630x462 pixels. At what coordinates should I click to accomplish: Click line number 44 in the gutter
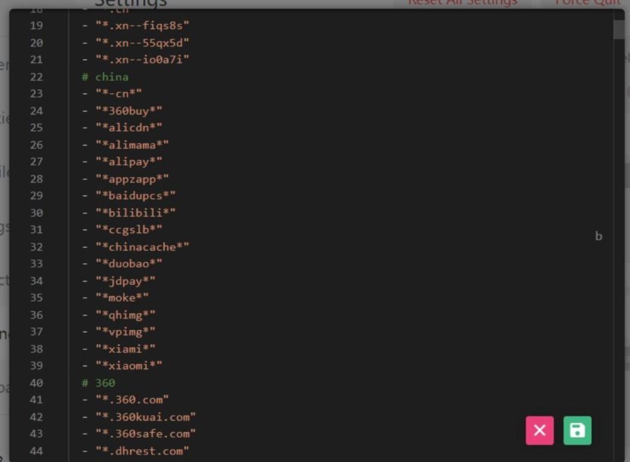tap(36, 451)
